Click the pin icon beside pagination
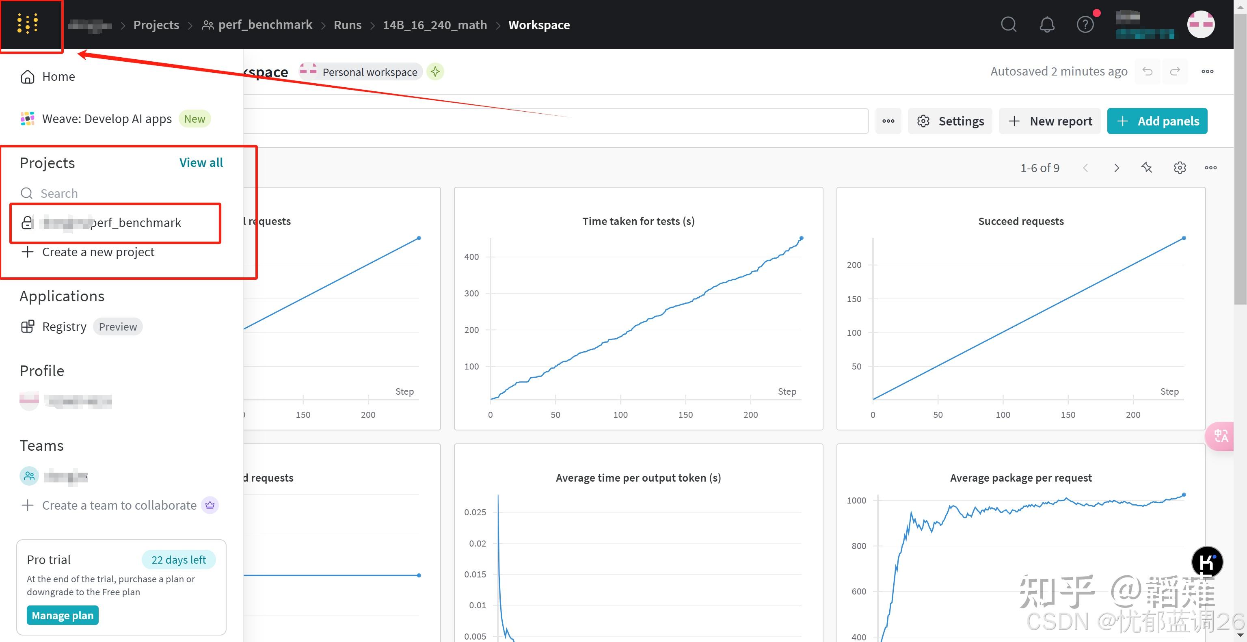 1146,168
